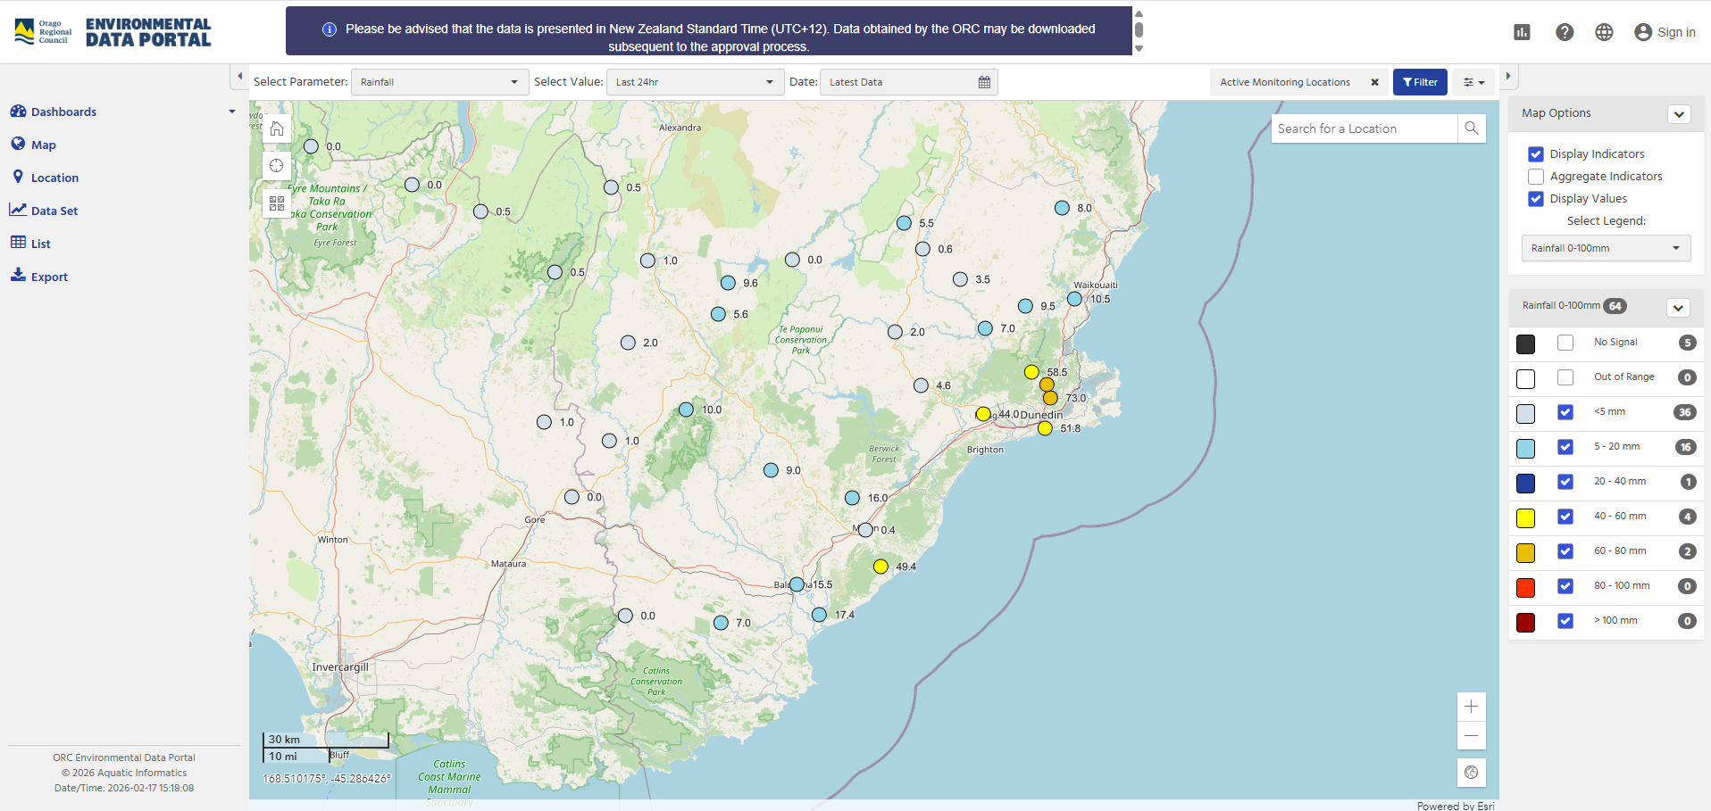Uncheck the 5 - 20 mm legend category
The height and width of the screenshot is (811, 1711).
coord(1565,448)
